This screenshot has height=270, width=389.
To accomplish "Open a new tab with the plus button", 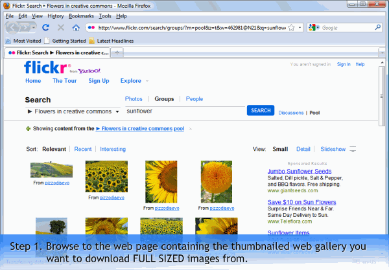I will tap(117, 52).
